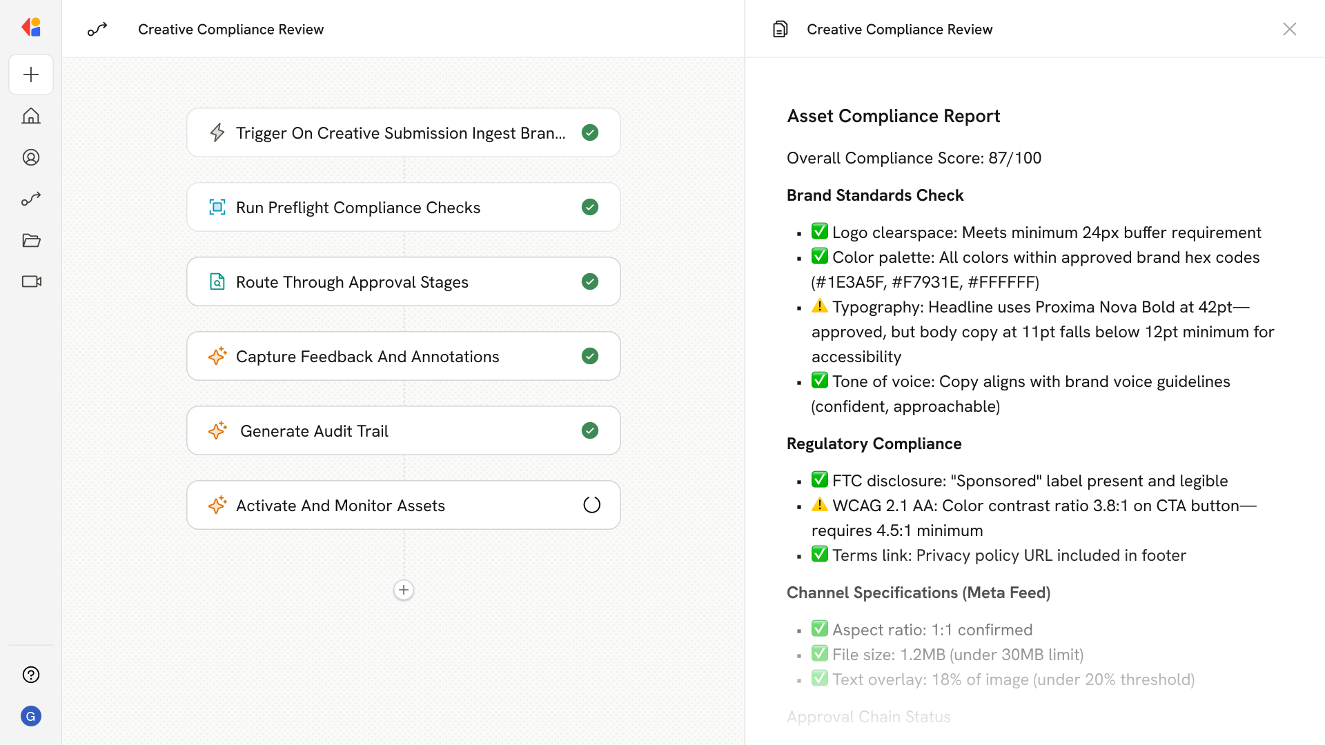This screenshot has width=1325, height=745.
Task: Open the folder icon in sidebar
Action: click(31, 240)
